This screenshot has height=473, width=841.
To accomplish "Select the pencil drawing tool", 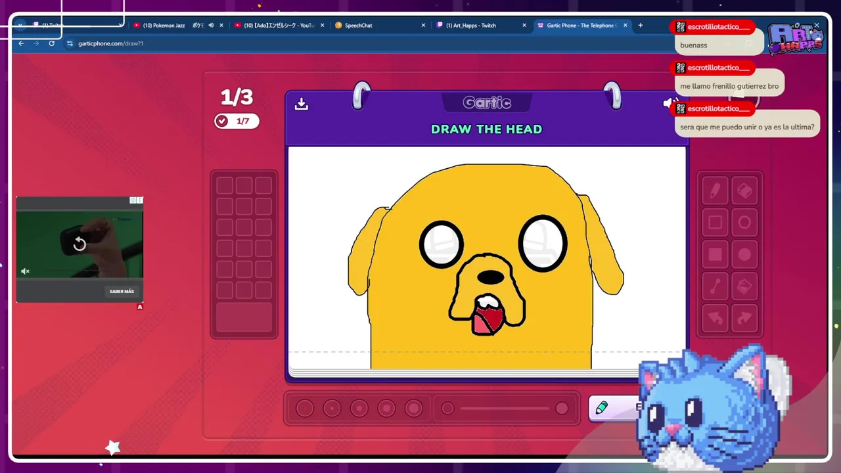I will [x=715, y=191].
